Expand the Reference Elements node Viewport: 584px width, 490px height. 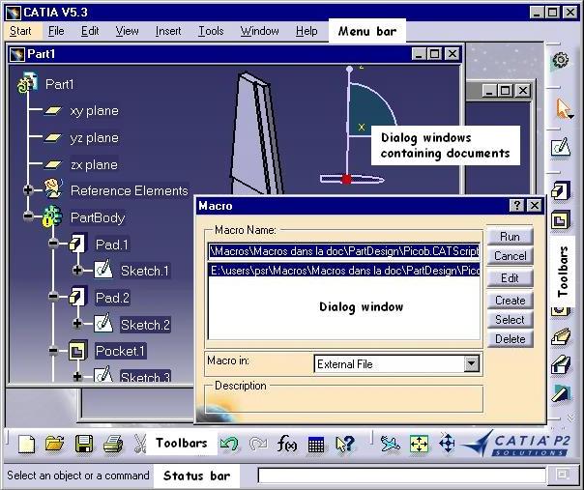point(28,189)
